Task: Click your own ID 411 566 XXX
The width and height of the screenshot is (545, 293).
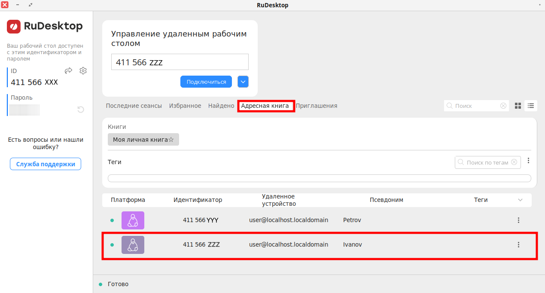Action: 34,82
